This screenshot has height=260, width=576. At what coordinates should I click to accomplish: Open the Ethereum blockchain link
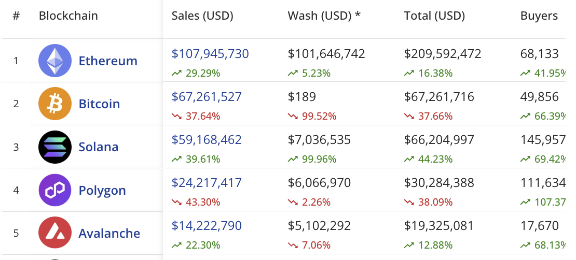[x=108, y=61]
